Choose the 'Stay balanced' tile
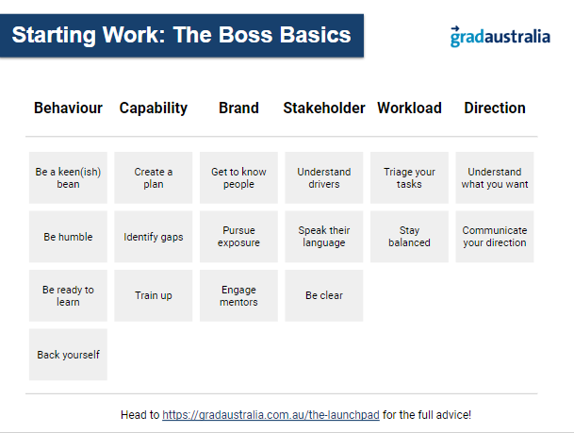The width and height of the screenshot is (574, 433). pyautogui.click(x=409, y=237)
